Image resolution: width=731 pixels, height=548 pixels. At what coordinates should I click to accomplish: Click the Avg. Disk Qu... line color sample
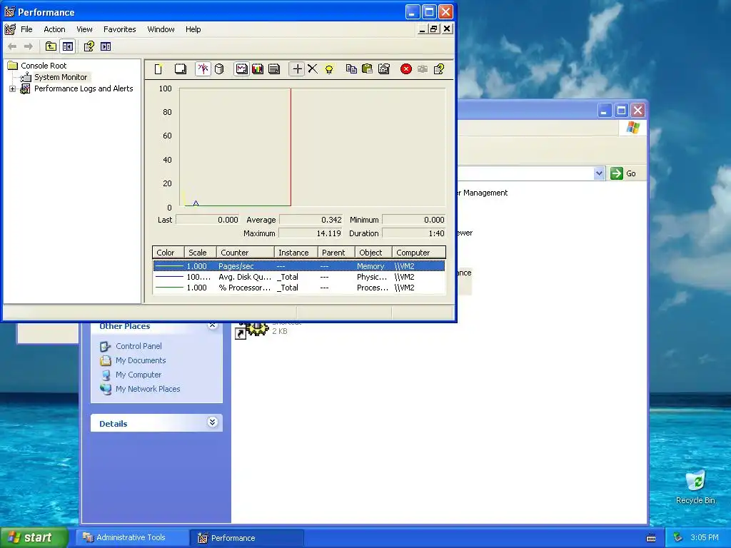[168, 277]
